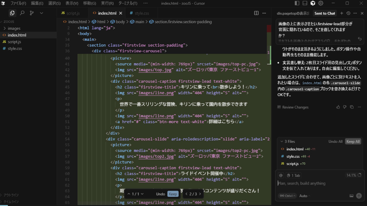Open chat panel more options
This screenshot has height=206, width=367.
355,13
